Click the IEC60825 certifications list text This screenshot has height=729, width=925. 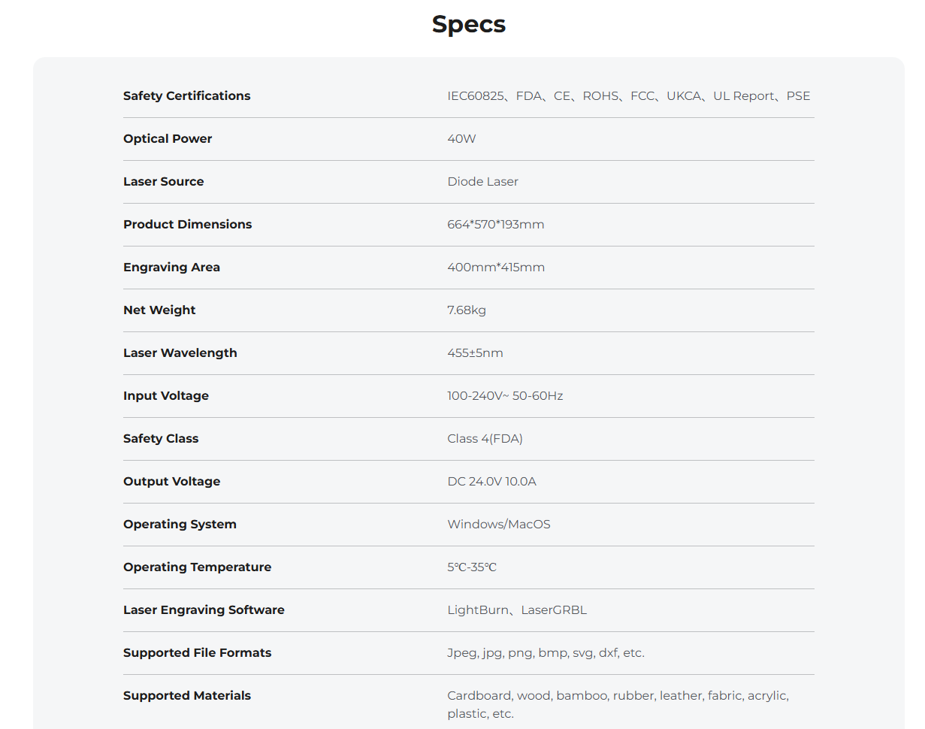(x=629, y=95)
